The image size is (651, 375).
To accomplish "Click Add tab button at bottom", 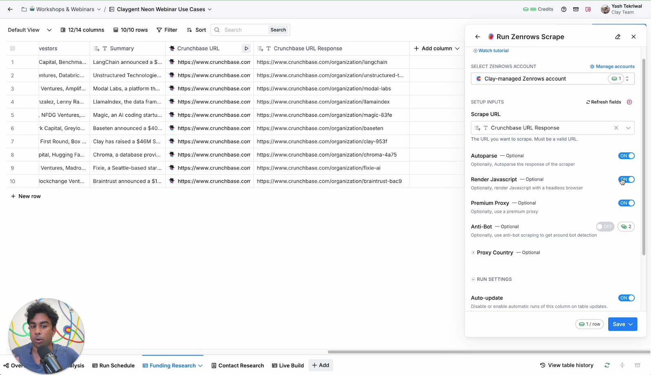I will [321, 365].
